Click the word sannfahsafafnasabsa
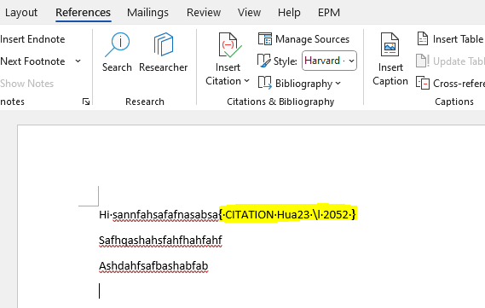The width and height of the screenshot is (485, 308). click(x=165, y=215)
